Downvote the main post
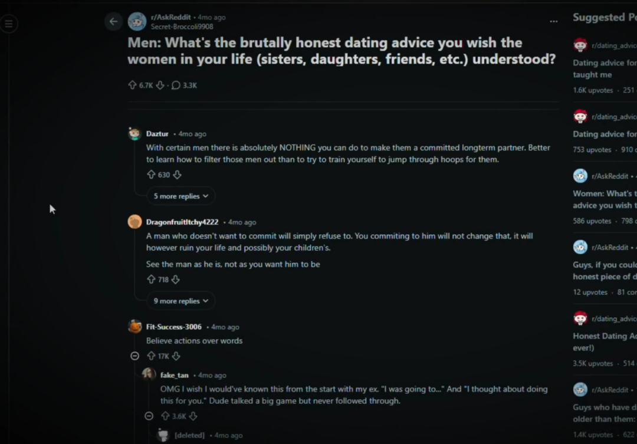 pyautogui.click(x=160, y=85)
